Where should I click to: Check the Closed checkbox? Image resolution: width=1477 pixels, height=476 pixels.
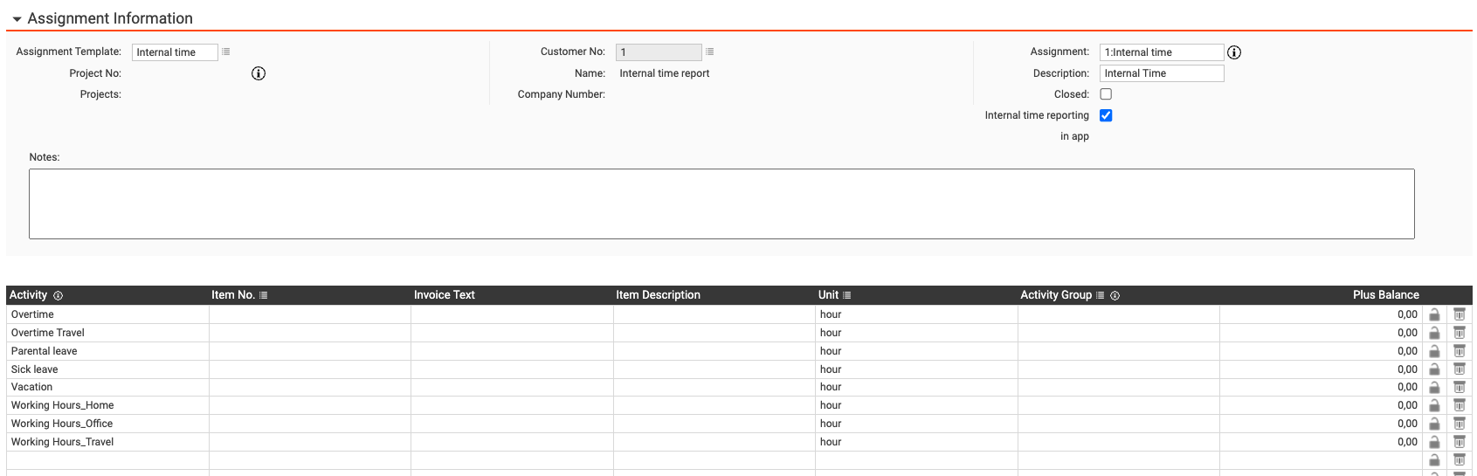coord(1106,94)
